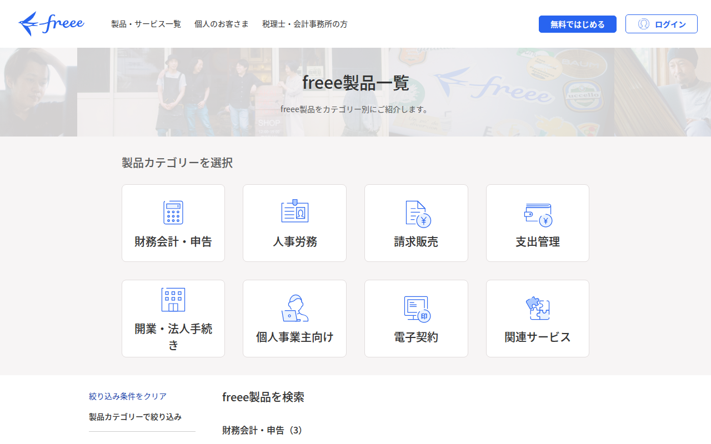
Task: Click the wallet icon for 支出管理
Action: (538, 215)
